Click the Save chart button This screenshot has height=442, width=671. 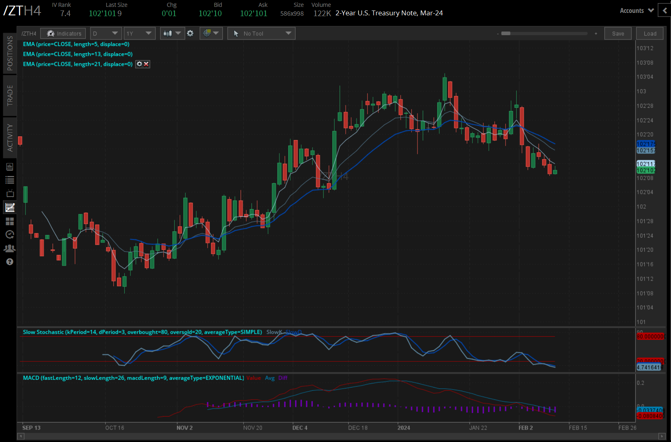pos(618,34)
